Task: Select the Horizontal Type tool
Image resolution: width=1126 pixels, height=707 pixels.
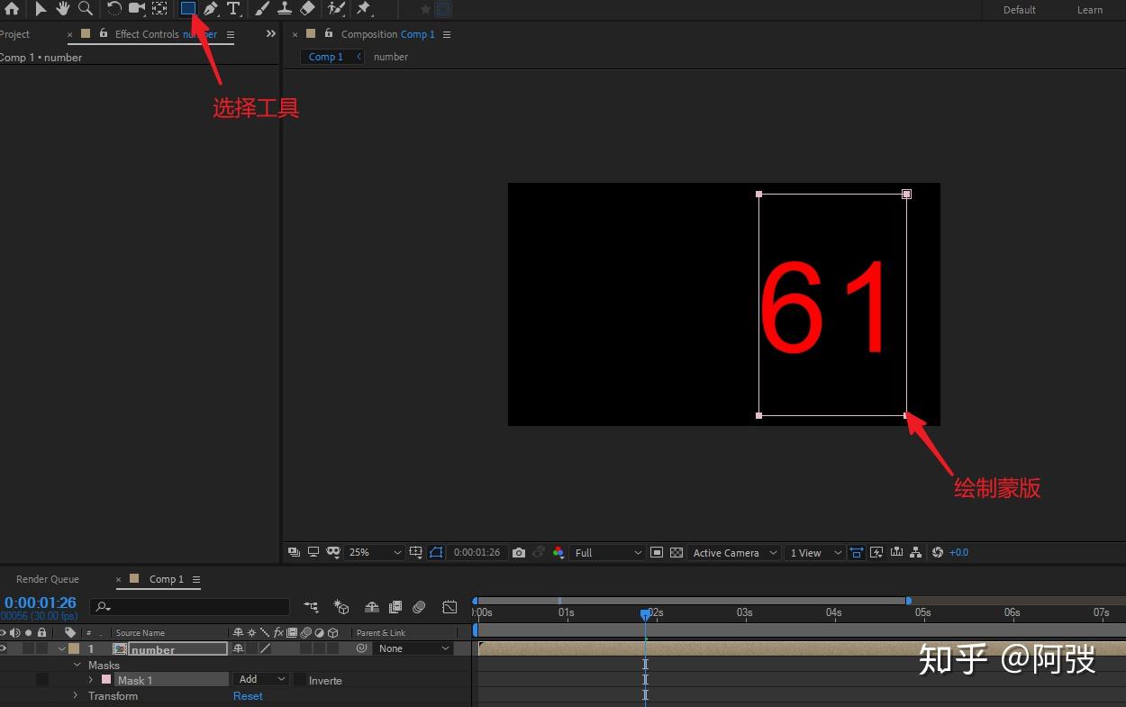Action: pyautogui.click(x=233, y=9)
